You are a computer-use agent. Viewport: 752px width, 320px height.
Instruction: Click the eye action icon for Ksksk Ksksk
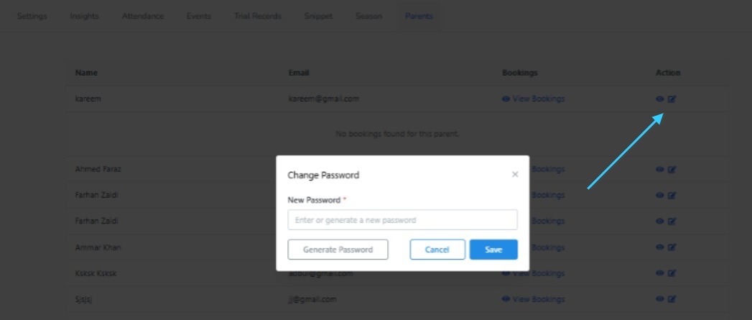pos(660,273)
